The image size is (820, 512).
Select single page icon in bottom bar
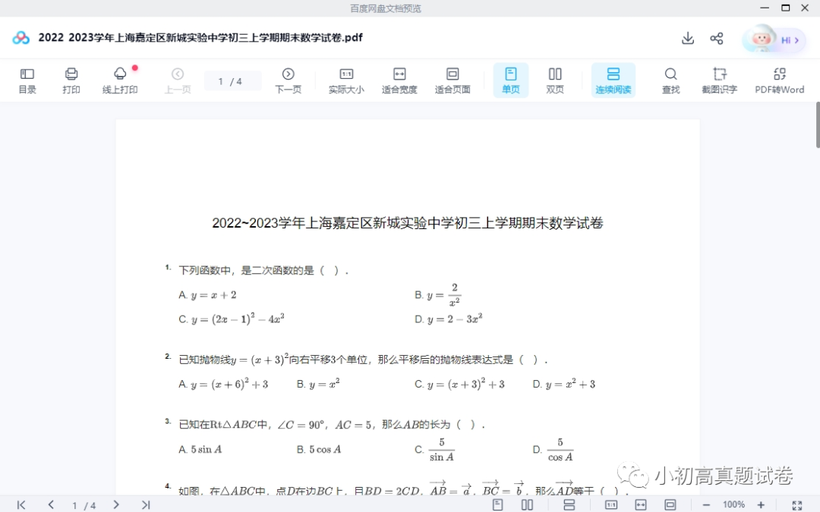click(x=498, y=504)
